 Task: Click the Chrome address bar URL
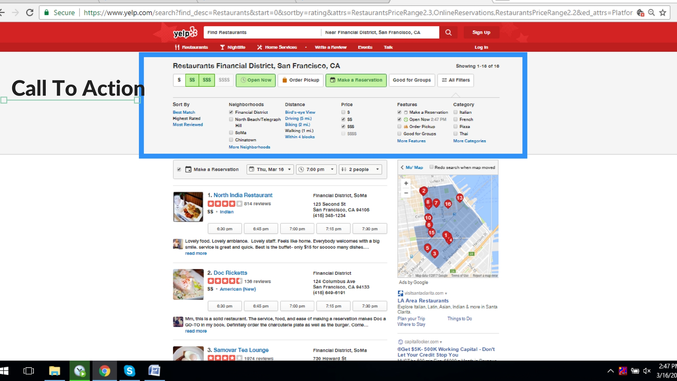pyautogui.click(x=358, y=13)
